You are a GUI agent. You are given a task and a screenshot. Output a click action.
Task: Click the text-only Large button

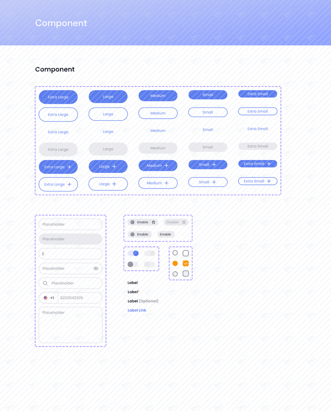click(108, 131)
